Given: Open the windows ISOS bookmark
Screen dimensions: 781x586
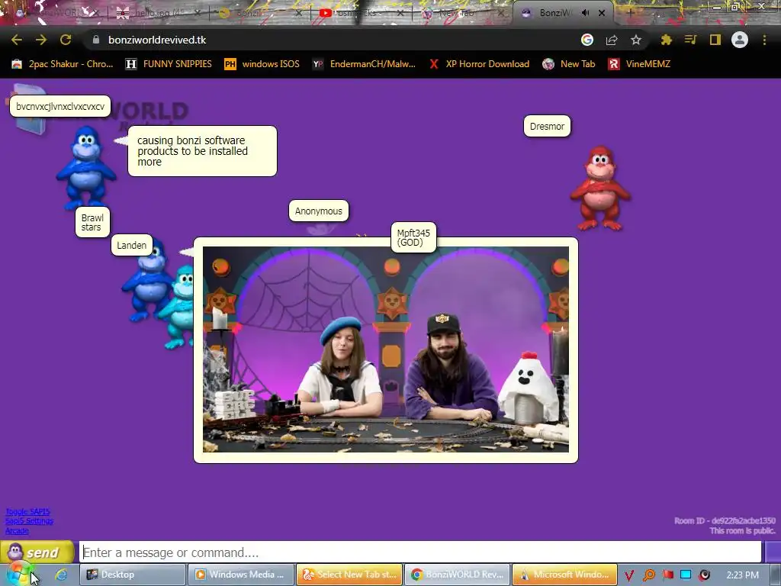Looking at the screenshot, I should click(x=262, y=64).
